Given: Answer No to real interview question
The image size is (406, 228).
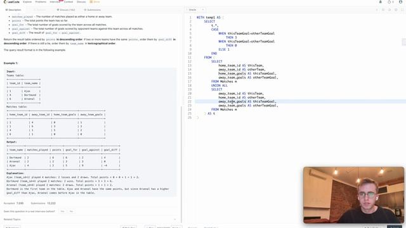Looking at the screenshot, I should click(71, 211).
